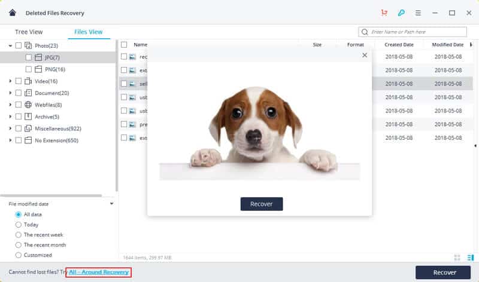Click the Video category icon
Image resolution: width=479 pixels, height=282 pixels.
coord(28,81)
